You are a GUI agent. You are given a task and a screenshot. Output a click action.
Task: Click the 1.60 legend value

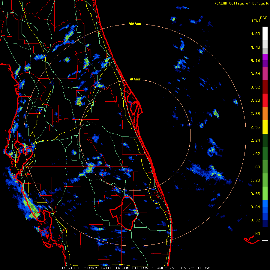coord(255,167)
